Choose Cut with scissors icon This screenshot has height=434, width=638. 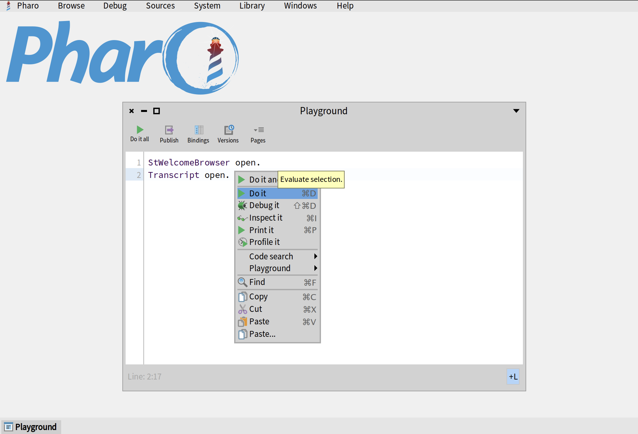point(256,309)
